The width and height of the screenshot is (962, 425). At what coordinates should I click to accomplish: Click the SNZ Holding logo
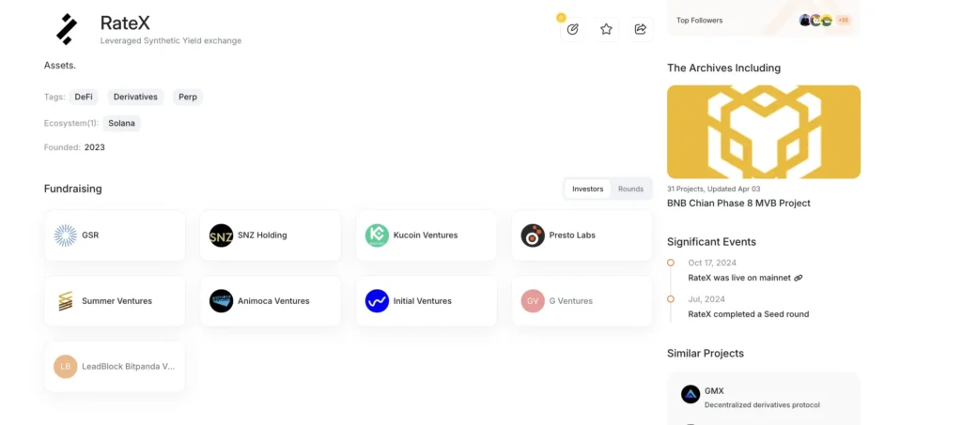point(222,235)
